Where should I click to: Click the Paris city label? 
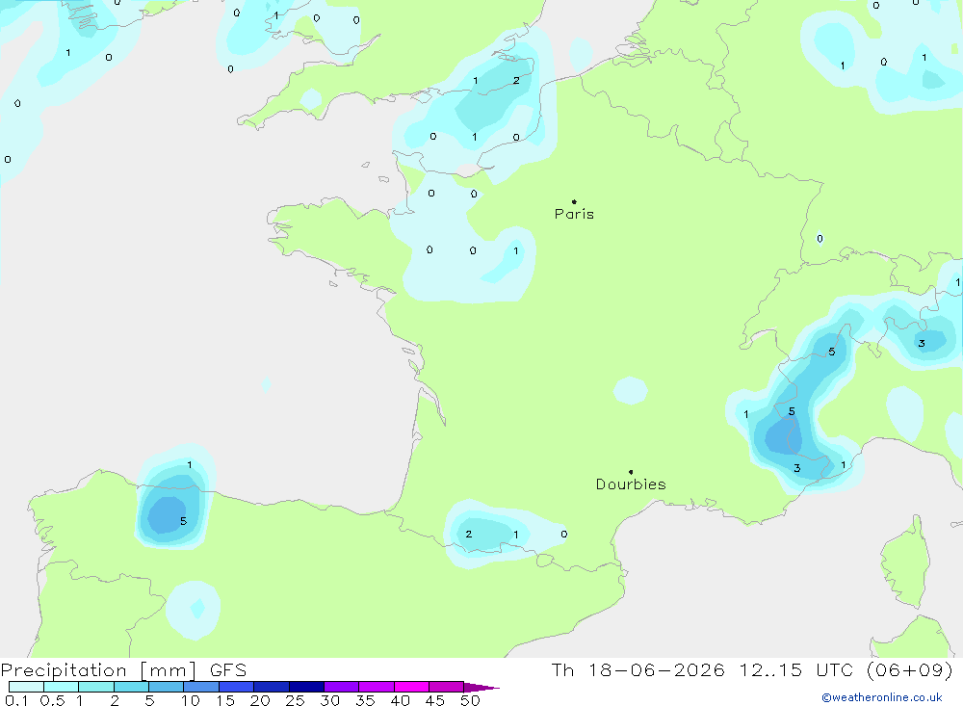(x=574, y=214)
